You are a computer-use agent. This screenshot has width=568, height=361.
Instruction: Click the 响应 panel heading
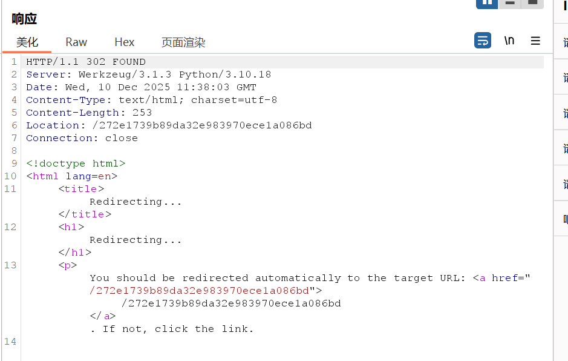click(24, 19)
